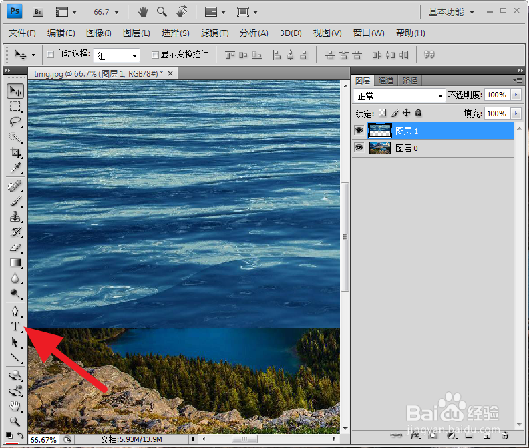Click the vertical scrollbar of the canvas
Screen dimensions: 529x448
click(x=345, y=237)
